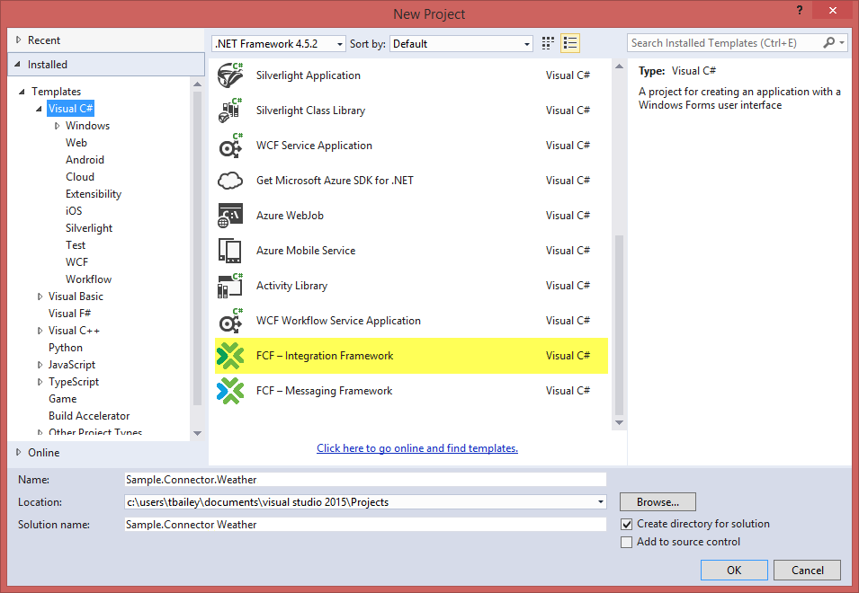
Task: Click the OK button
Action: click(734, 570)
